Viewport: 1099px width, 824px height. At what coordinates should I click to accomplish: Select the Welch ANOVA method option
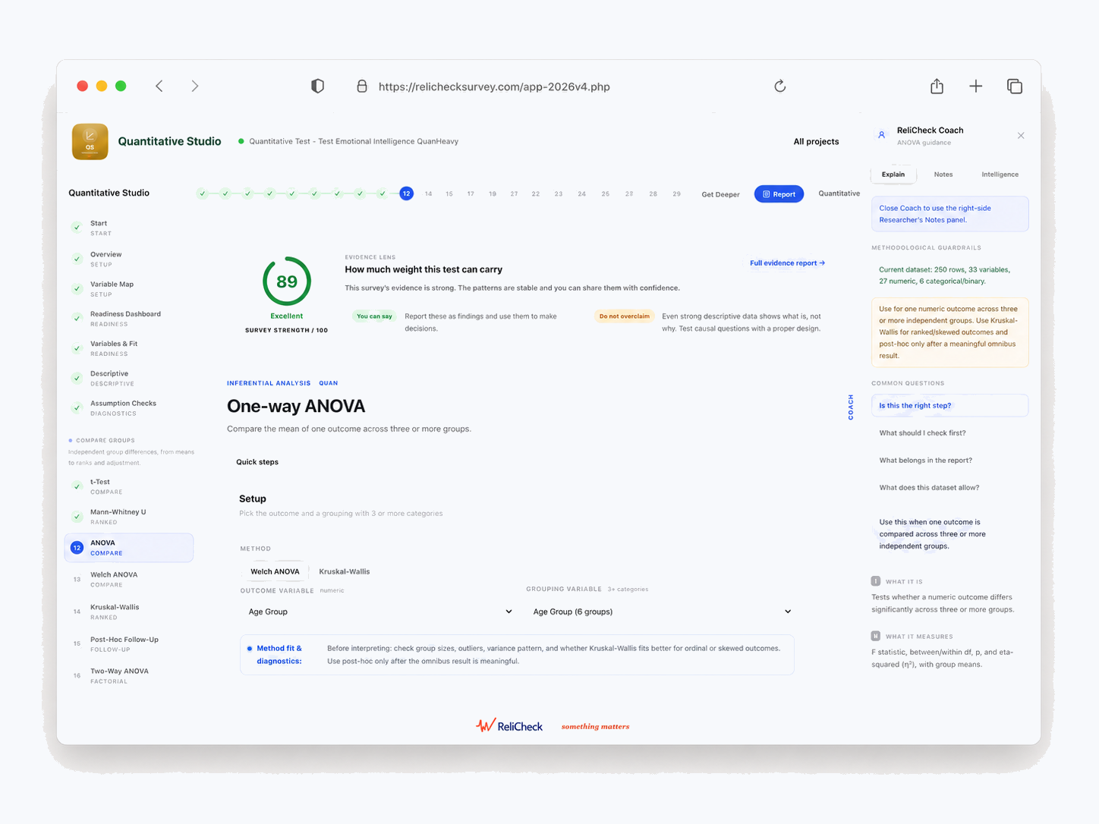pos(275,571)
